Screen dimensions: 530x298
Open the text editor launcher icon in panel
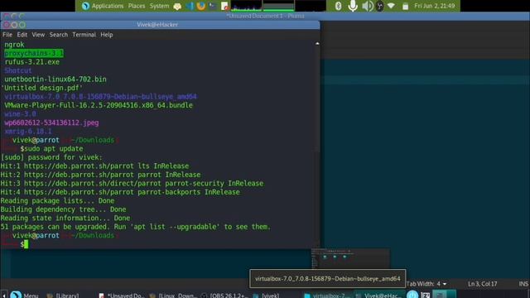point(224,6)
